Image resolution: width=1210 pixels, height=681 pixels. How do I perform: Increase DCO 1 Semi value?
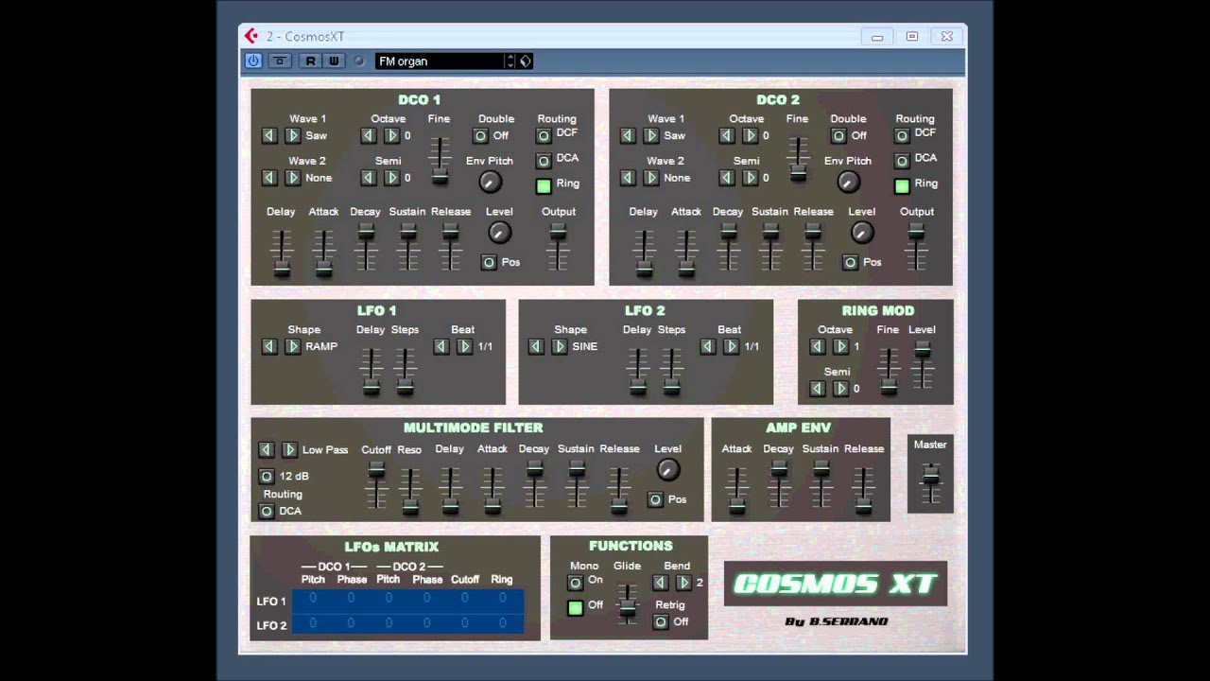click(391, 178)
